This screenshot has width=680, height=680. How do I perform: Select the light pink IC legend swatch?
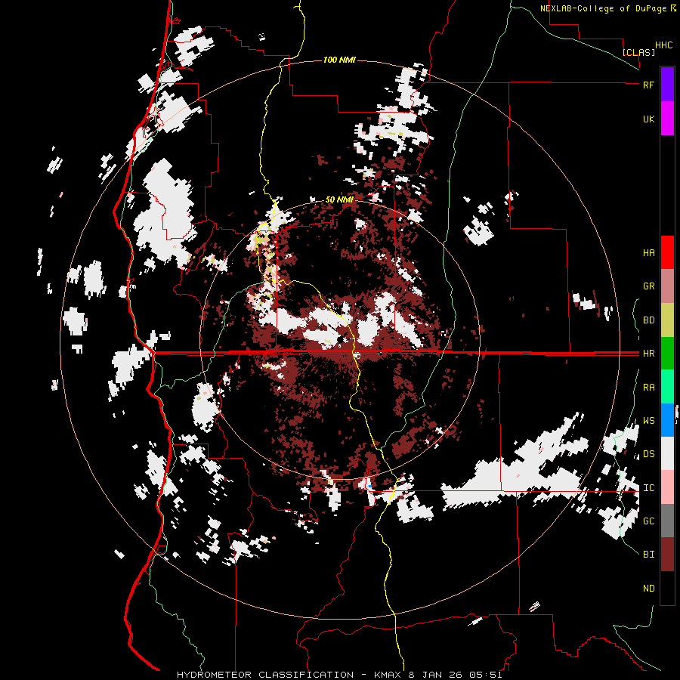coord(667,487)
